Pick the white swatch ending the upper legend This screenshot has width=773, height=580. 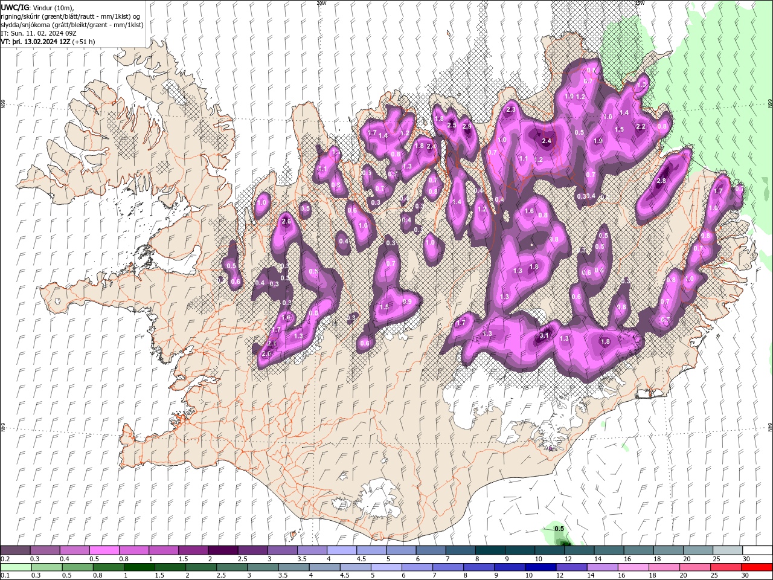pos(757,550)
